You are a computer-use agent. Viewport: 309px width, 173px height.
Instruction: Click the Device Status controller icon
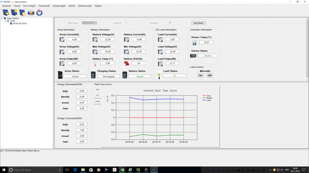click(193, 56)
